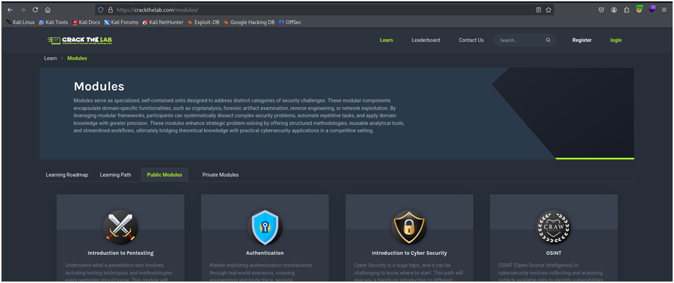Select the OSINT module CRAW badge icon
Screen dimensions: 674x283
[x=553, y=227]
